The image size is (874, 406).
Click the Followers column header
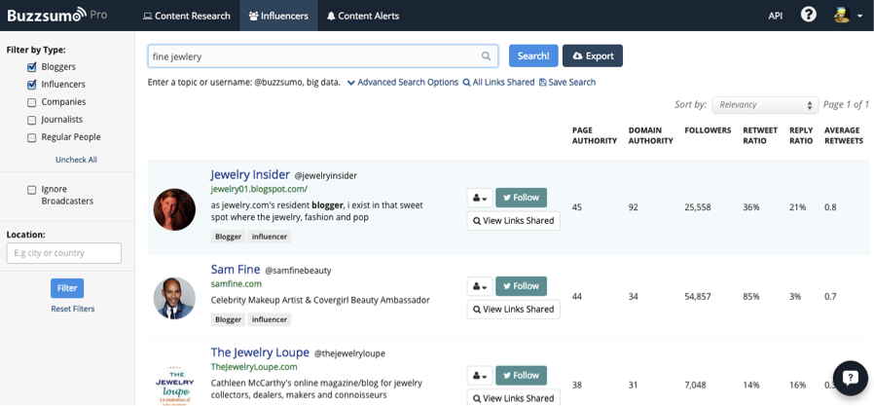point(708,130)
